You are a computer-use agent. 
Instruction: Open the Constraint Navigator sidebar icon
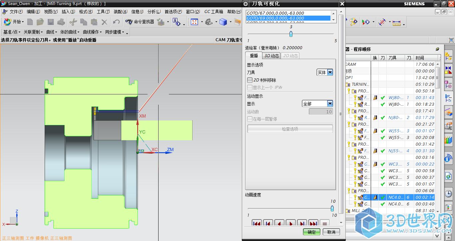tap(448, 70)
